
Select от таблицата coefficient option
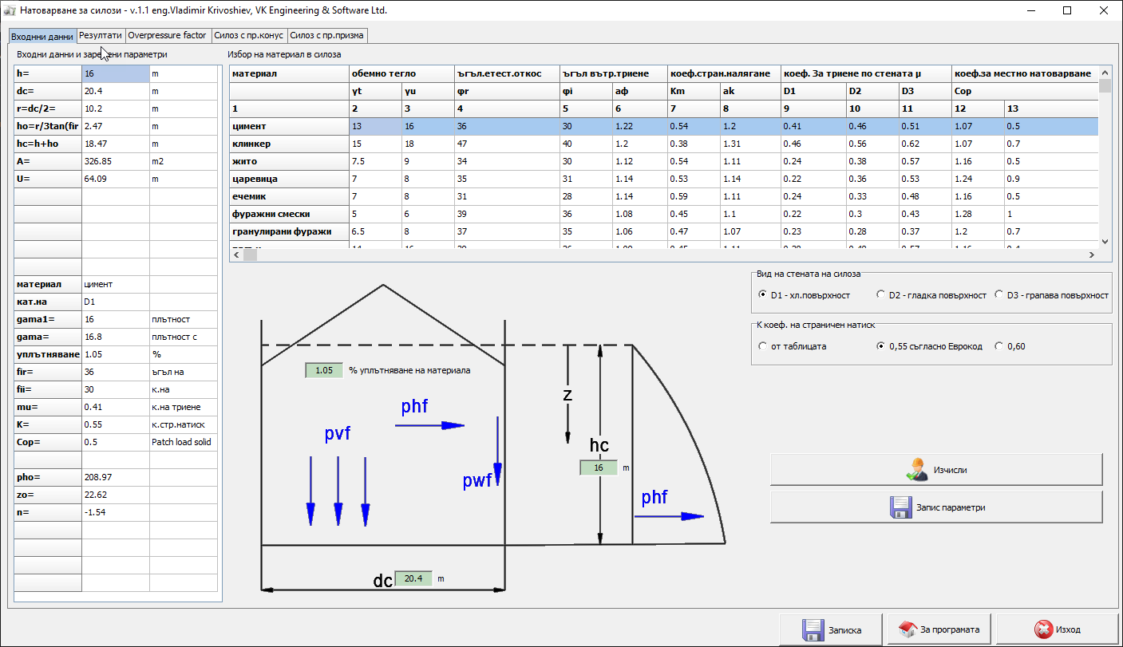763,346
